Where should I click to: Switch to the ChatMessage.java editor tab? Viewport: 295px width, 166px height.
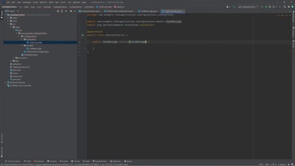click(148, 11)
